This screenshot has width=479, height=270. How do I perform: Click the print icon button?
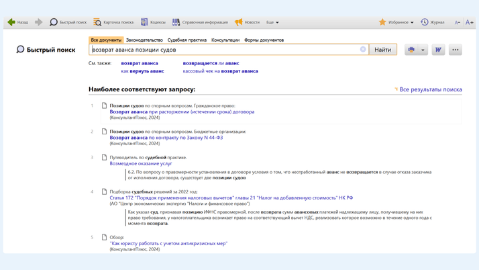(411, 50)
